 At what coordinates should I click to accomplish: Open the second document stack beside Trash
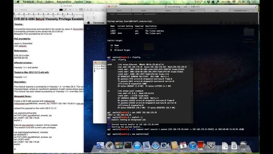(x=234, y=146)
